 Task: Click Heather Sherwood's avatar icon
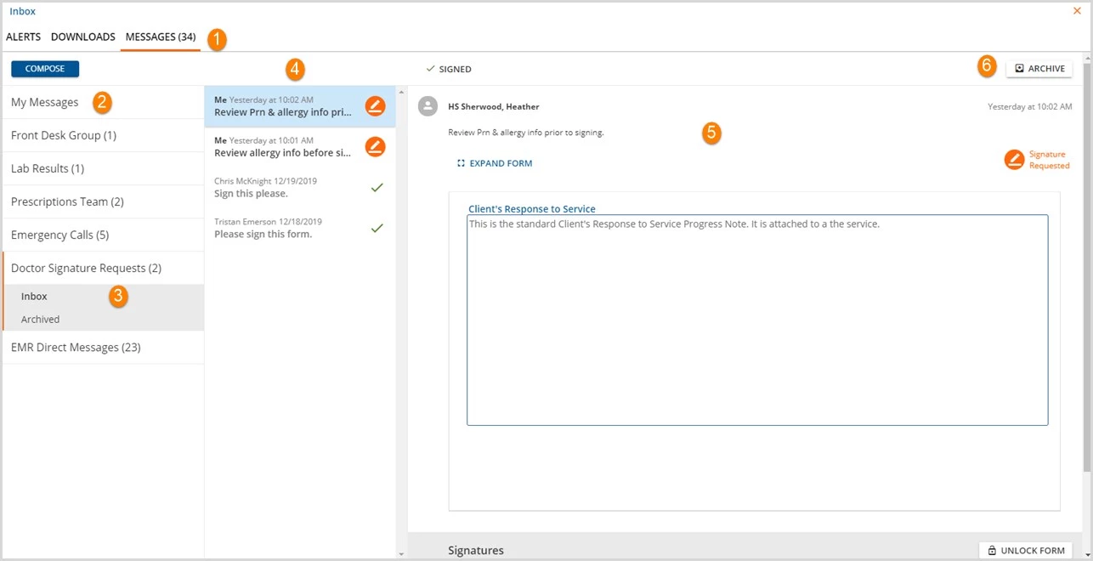[428, 106]
